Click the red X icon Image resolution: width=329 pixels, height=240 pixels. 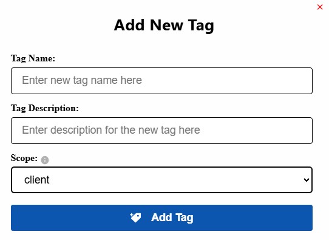(x=320, y=7)
